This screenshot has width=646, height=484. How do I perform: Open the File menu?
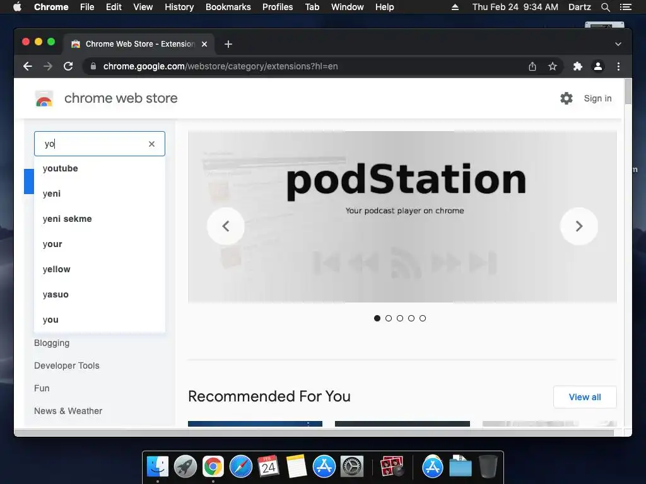(87, 7)
